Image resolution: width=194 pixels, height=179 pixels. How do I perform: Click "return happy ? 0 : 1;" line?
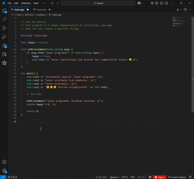[x=41, y=105]
